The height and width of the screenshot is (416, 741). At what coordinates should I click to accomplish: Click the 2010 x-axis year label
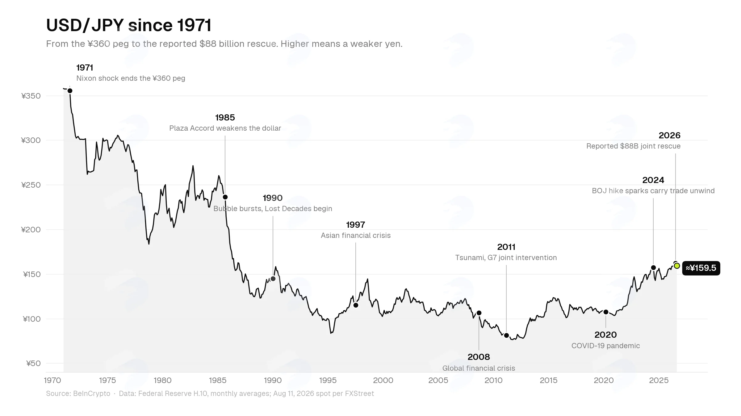coord(493,380)
